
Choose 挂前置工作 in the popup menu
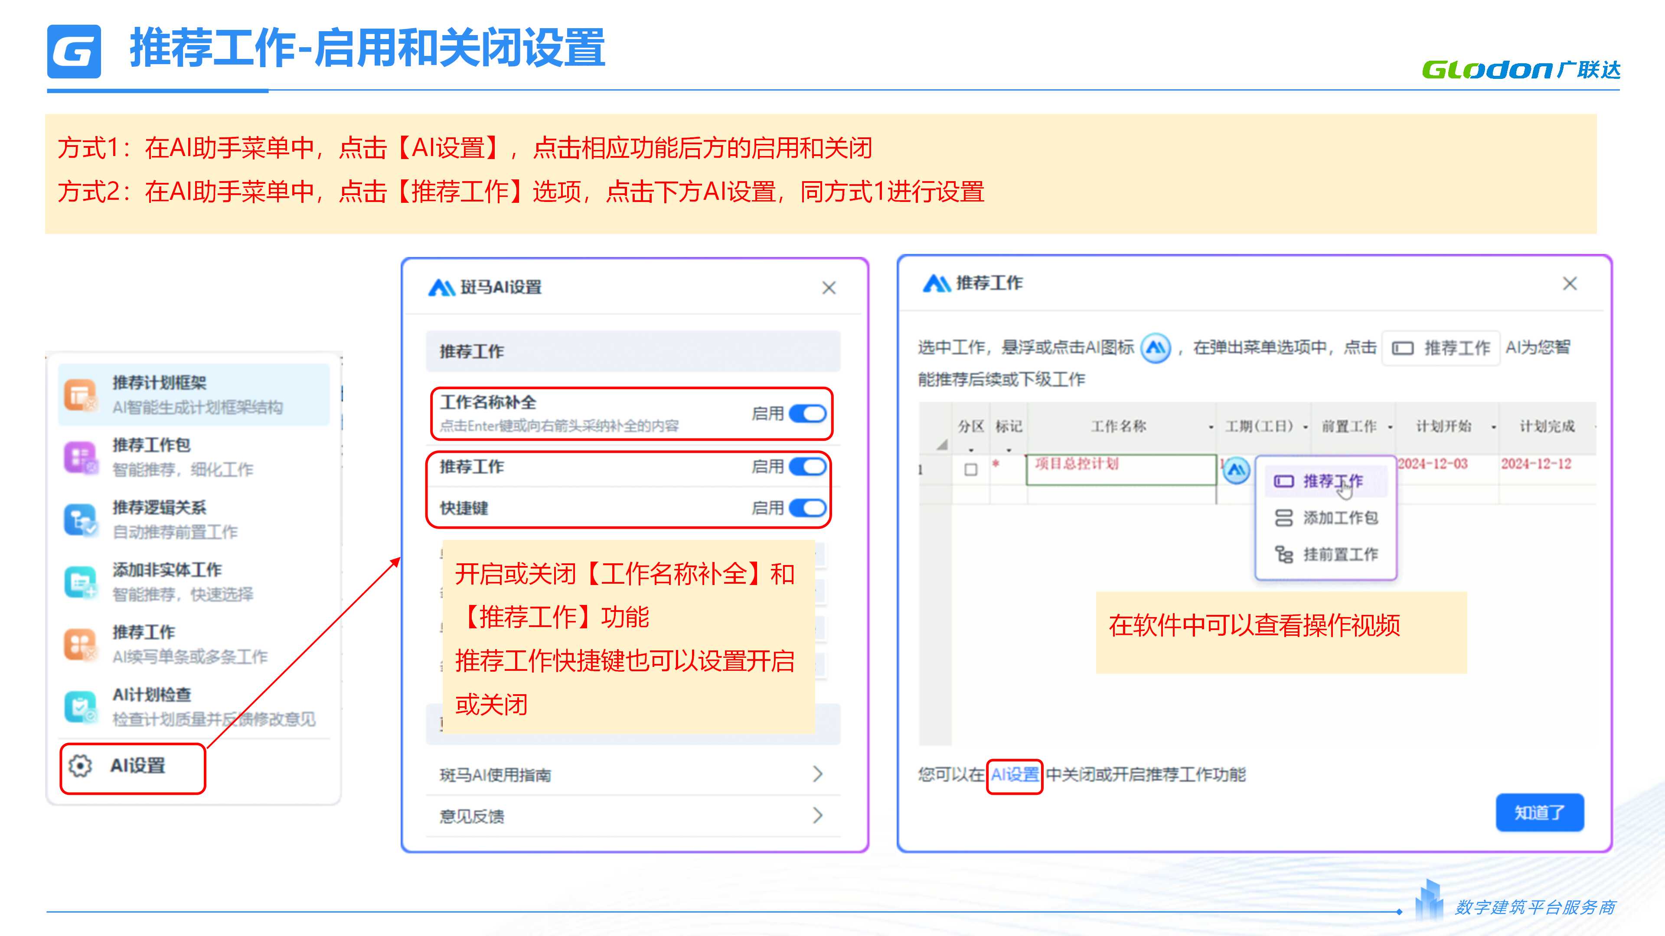click(1325, 554)
